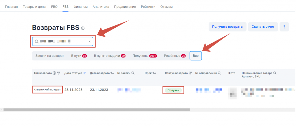Open the Статус возврата filter

click(x=190, y=73)
